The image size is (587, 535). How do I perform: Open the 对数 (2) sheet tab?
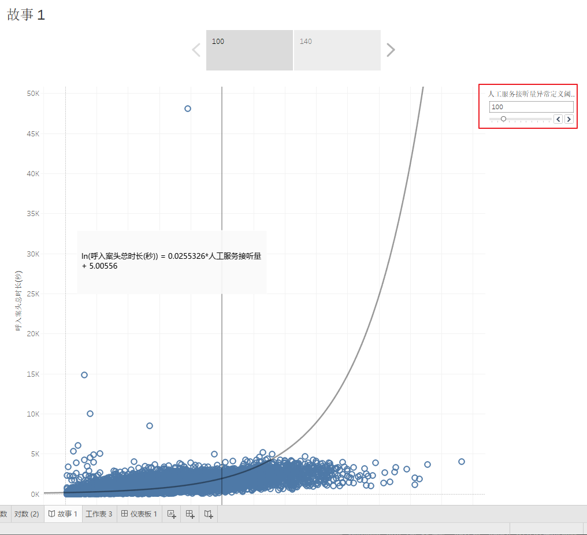tap(27, 514)
